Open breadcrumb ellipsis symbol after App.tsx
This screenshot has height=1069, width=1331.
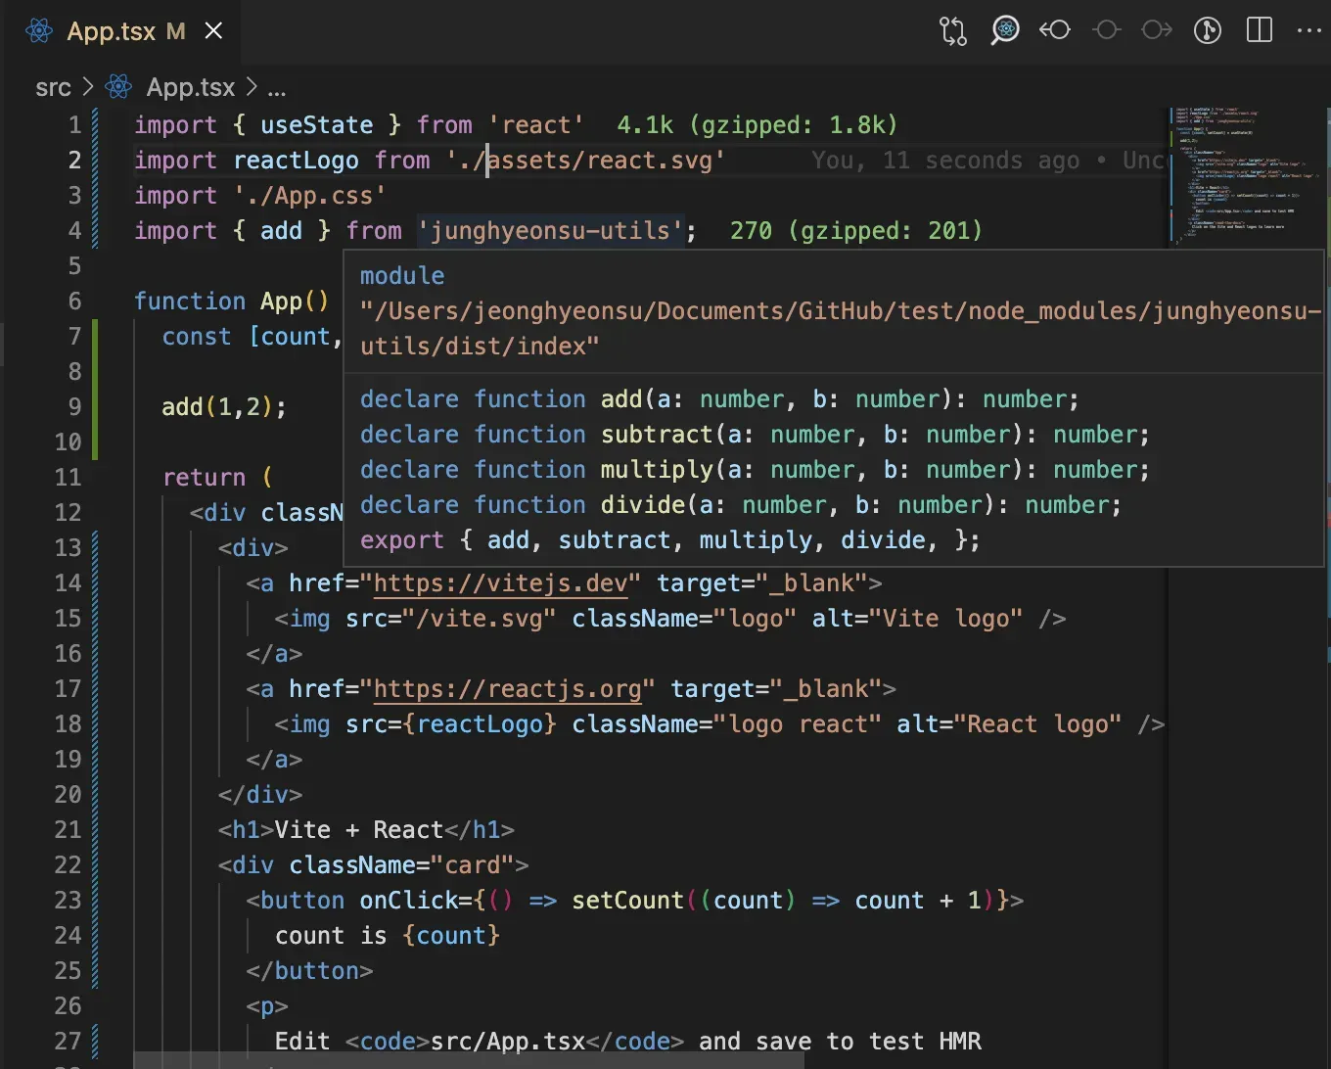277,88
